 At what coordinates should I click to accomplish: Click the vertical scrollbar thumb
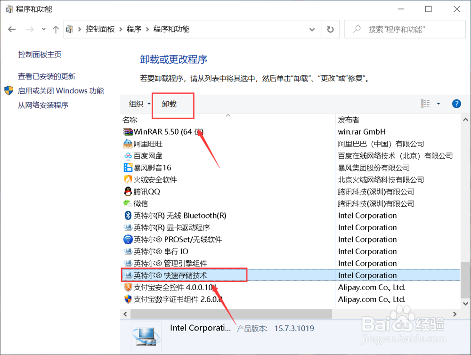coord(465,279)
